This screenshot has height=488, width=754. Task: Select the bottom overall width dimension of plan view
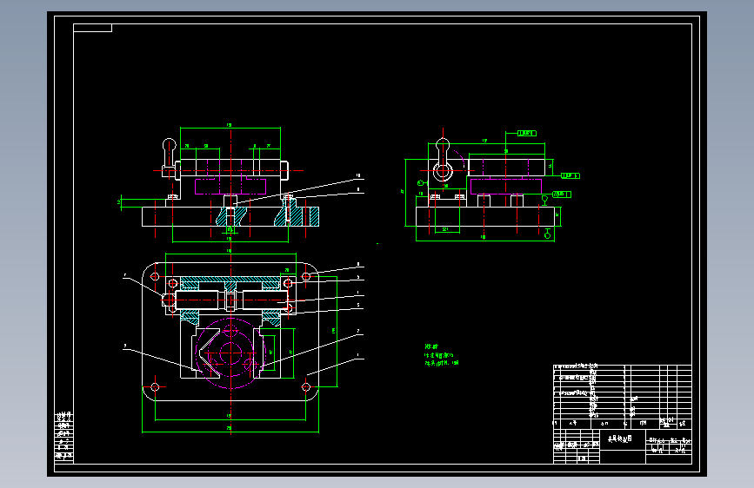230,429
